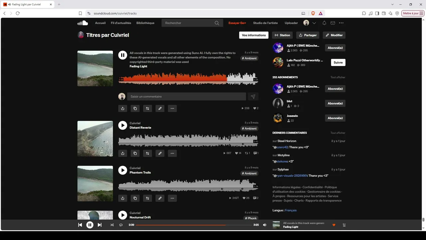426x240 pixels.
Task: Edit the Phantom Trails track
Action: (160, 198)
